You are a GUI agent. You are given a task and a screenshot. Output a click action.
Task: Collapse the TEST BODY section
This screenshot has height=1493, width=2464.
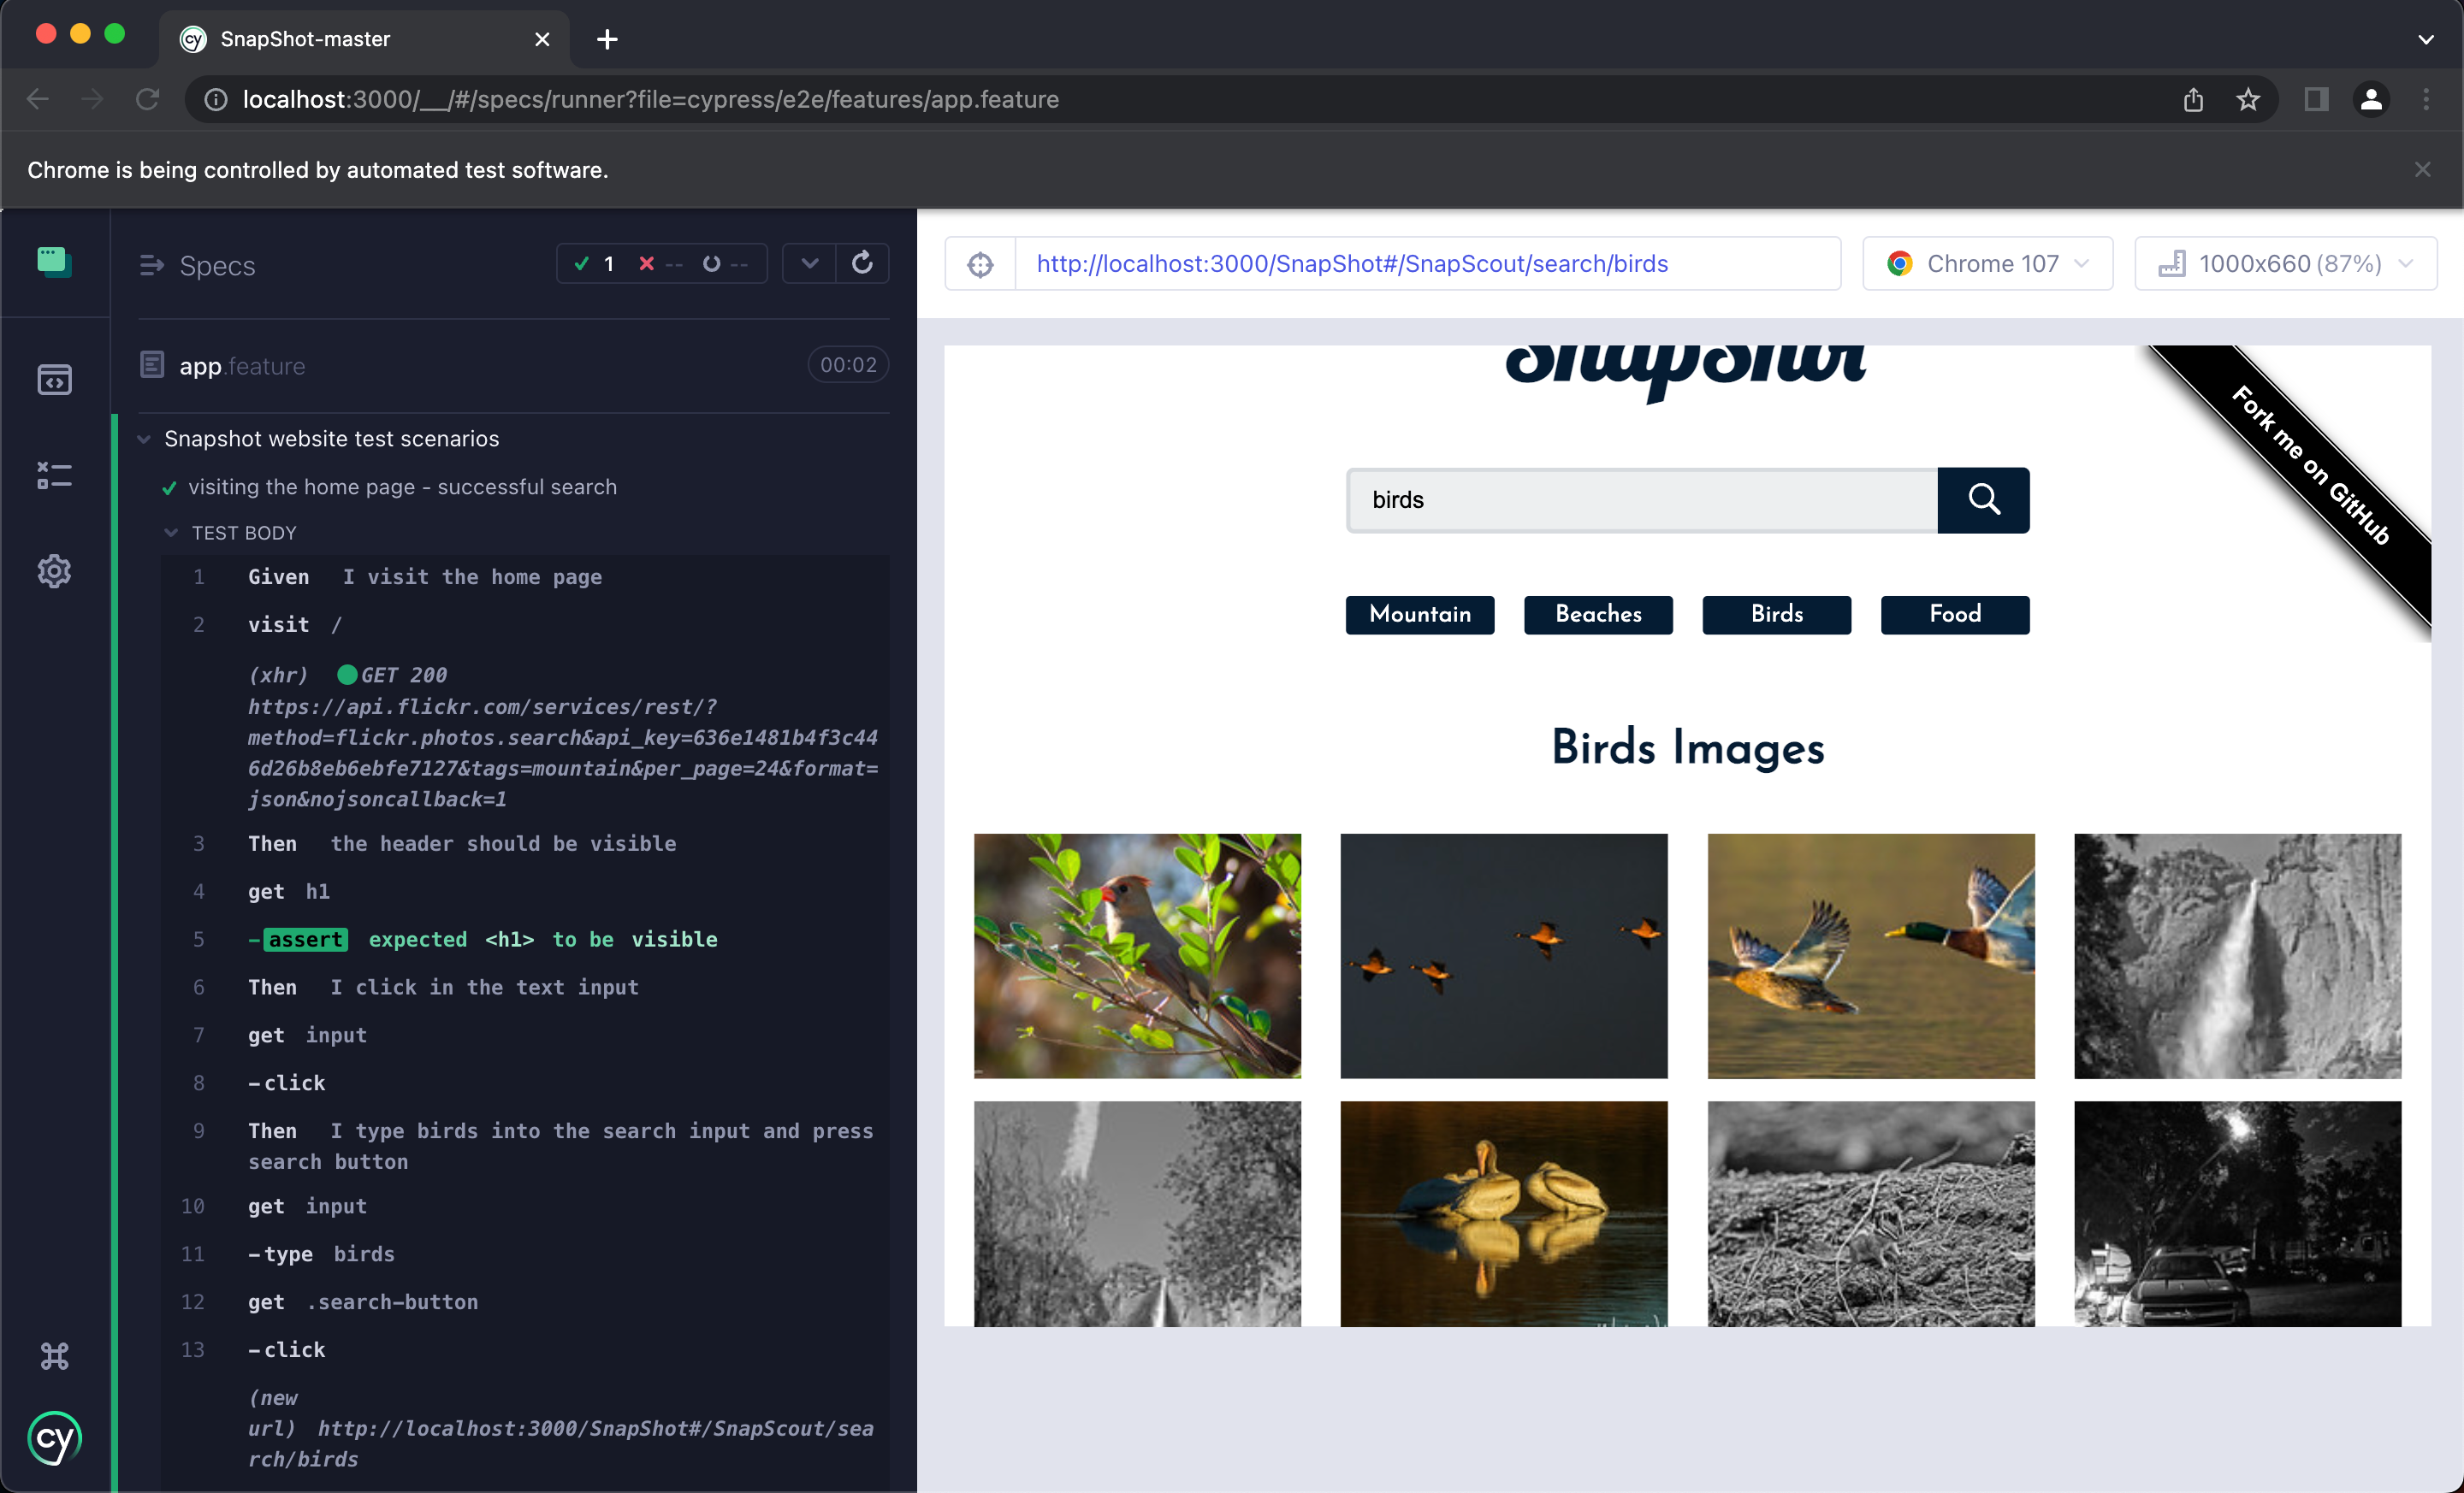(170, 532)
